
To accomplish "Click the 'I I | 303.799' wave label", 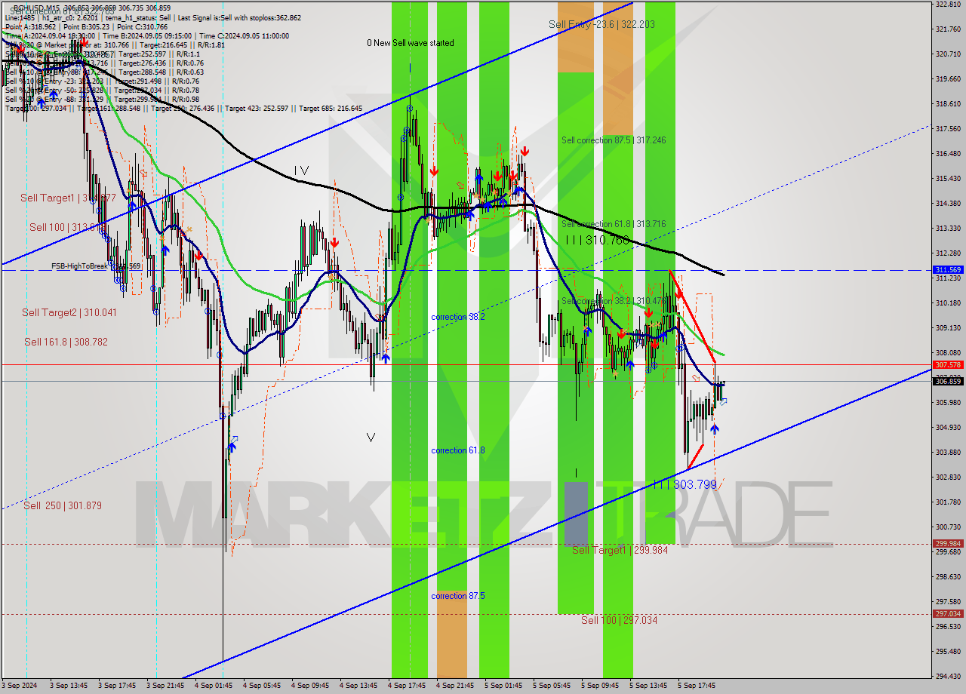I will point(685,484).
